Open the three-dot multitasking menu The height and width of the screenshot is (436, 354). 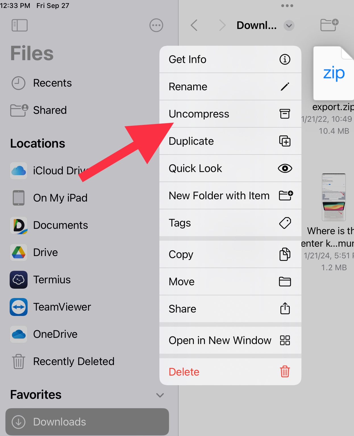pos(287,6)
